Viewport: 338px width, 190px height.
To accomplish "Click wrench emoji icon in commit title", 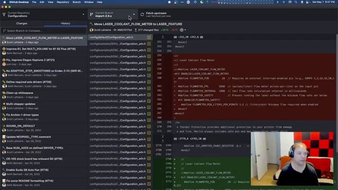I will coord(91,24).
